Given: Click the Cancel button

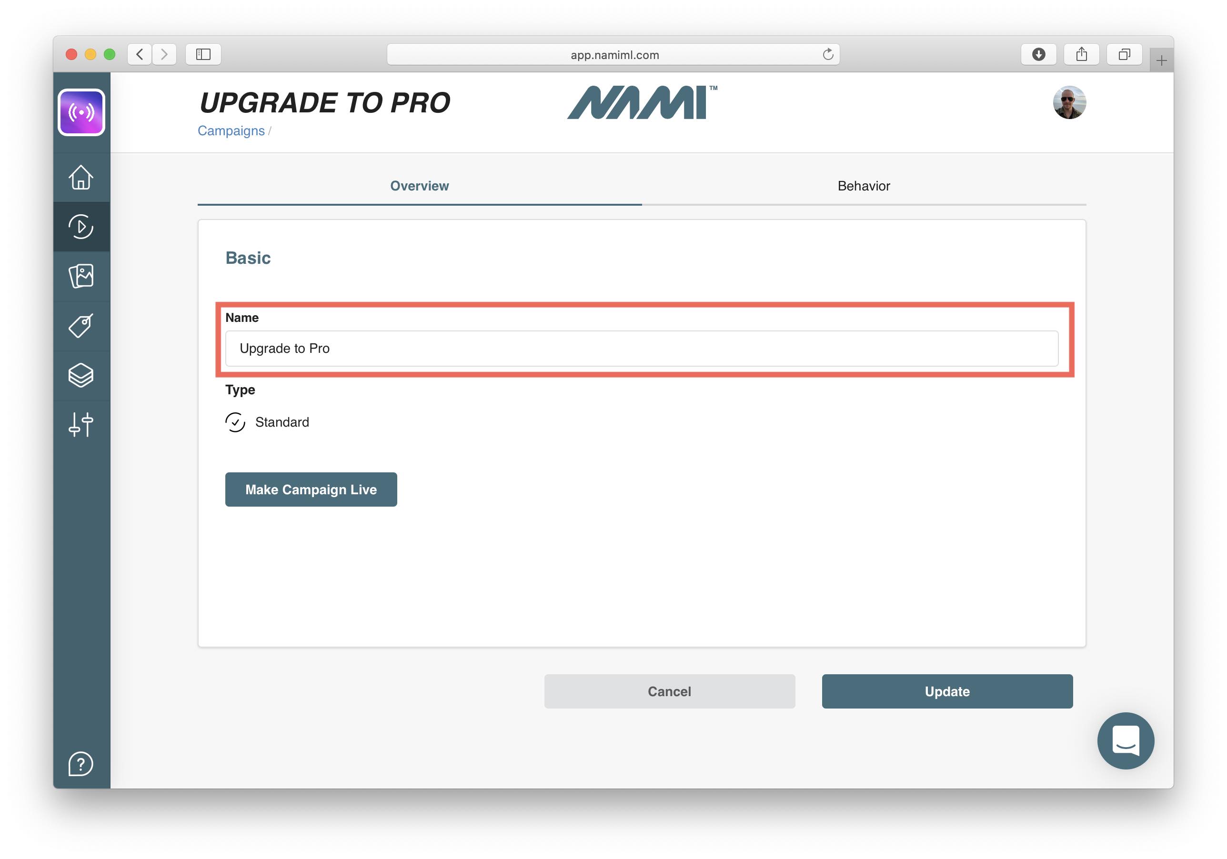Looking at the screenshot, I should coord(669,691).
